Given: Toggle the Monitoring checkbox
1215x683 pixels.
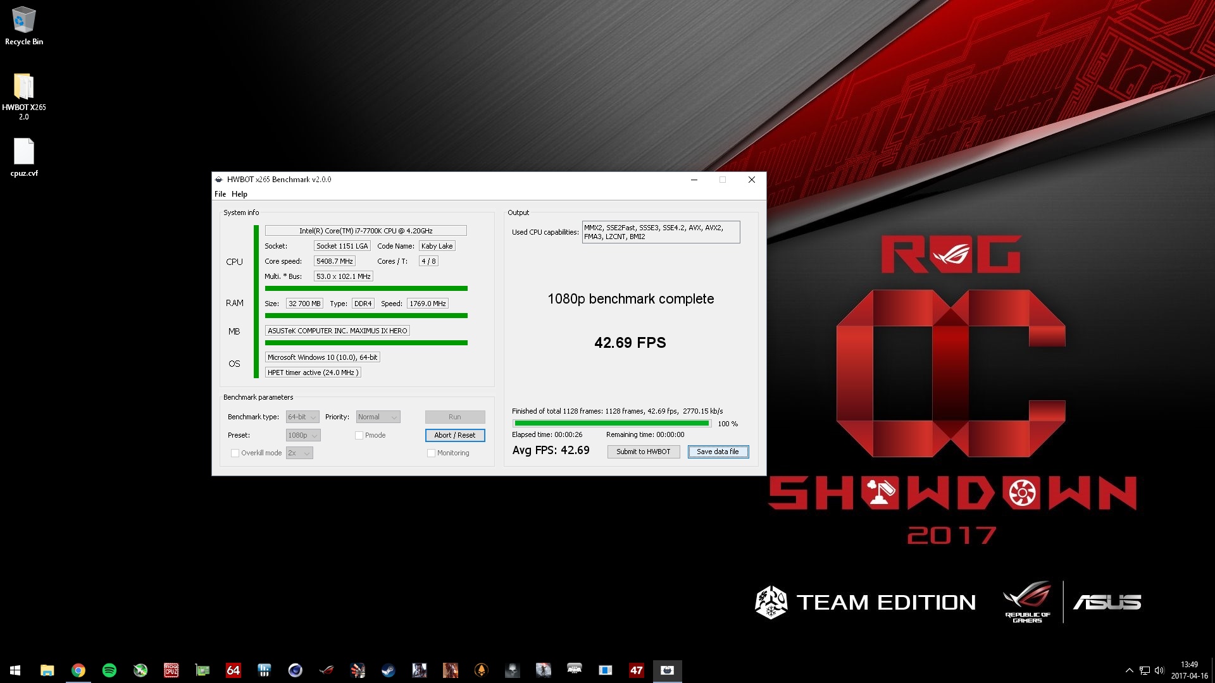Looking at the screenshot, I should click(431, 453).
